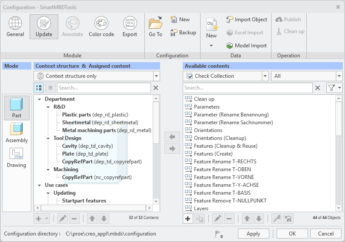Image resolution: width=345 pixels, height=242 pixels.
Task: Open the Check Collection dropdown
Action: (265, 76)
